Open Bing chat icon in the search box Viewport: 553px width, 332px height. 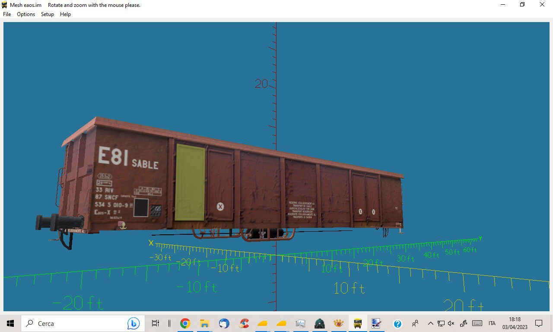click(133, 323)
